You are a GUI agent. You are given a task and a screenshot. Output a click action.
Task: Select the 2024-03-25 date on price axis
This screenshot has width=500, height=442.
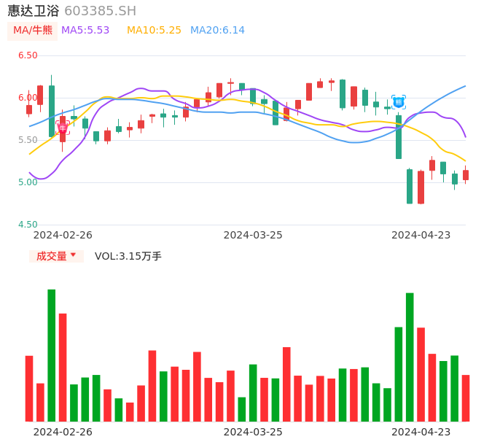(x=253, y=235)
